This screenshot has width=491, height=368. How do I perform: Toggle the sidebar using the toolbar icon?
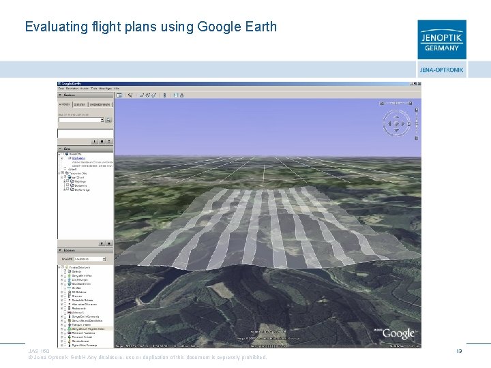(x=119, y=95)
